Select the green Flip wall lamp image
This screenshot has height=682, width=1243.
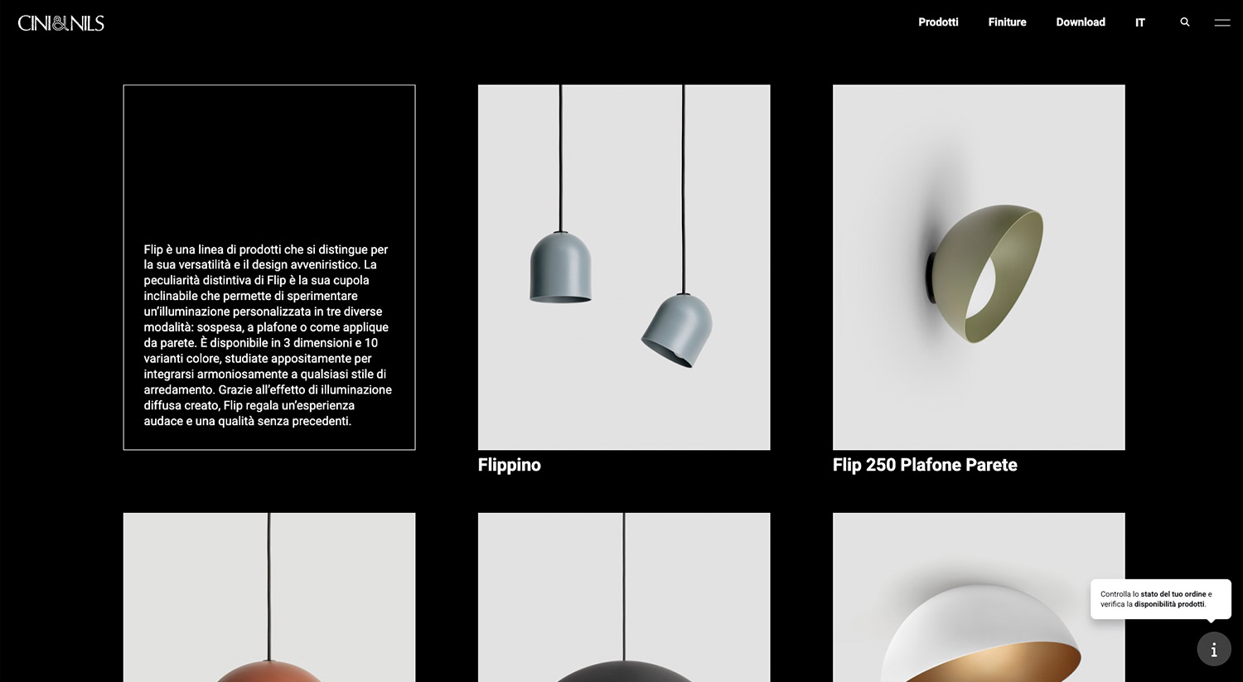coord(979,267)
